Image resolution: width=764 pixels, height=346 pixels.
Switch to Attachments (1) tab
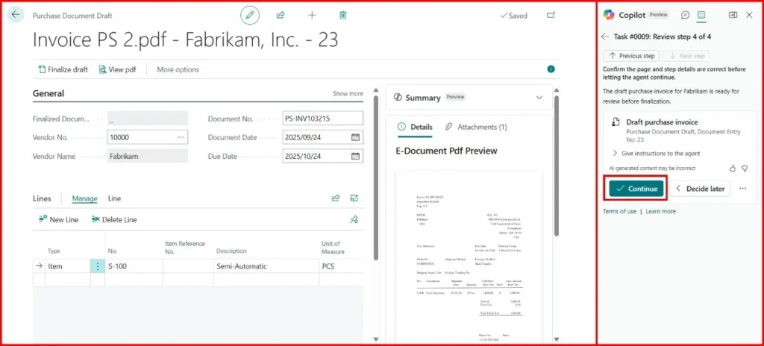476,127
